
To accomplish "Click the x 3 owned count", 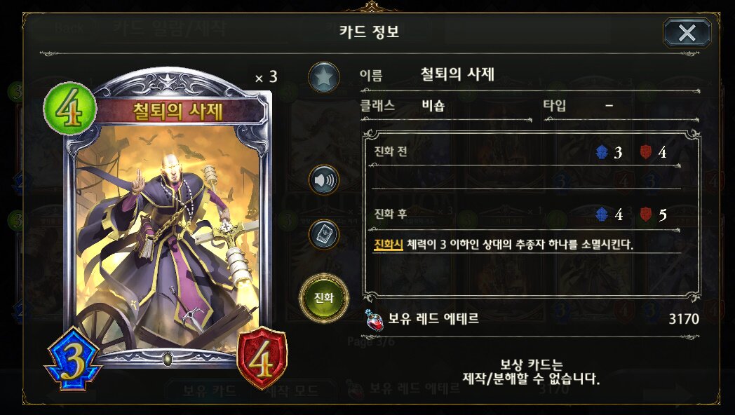I will (x=266, y=77).
